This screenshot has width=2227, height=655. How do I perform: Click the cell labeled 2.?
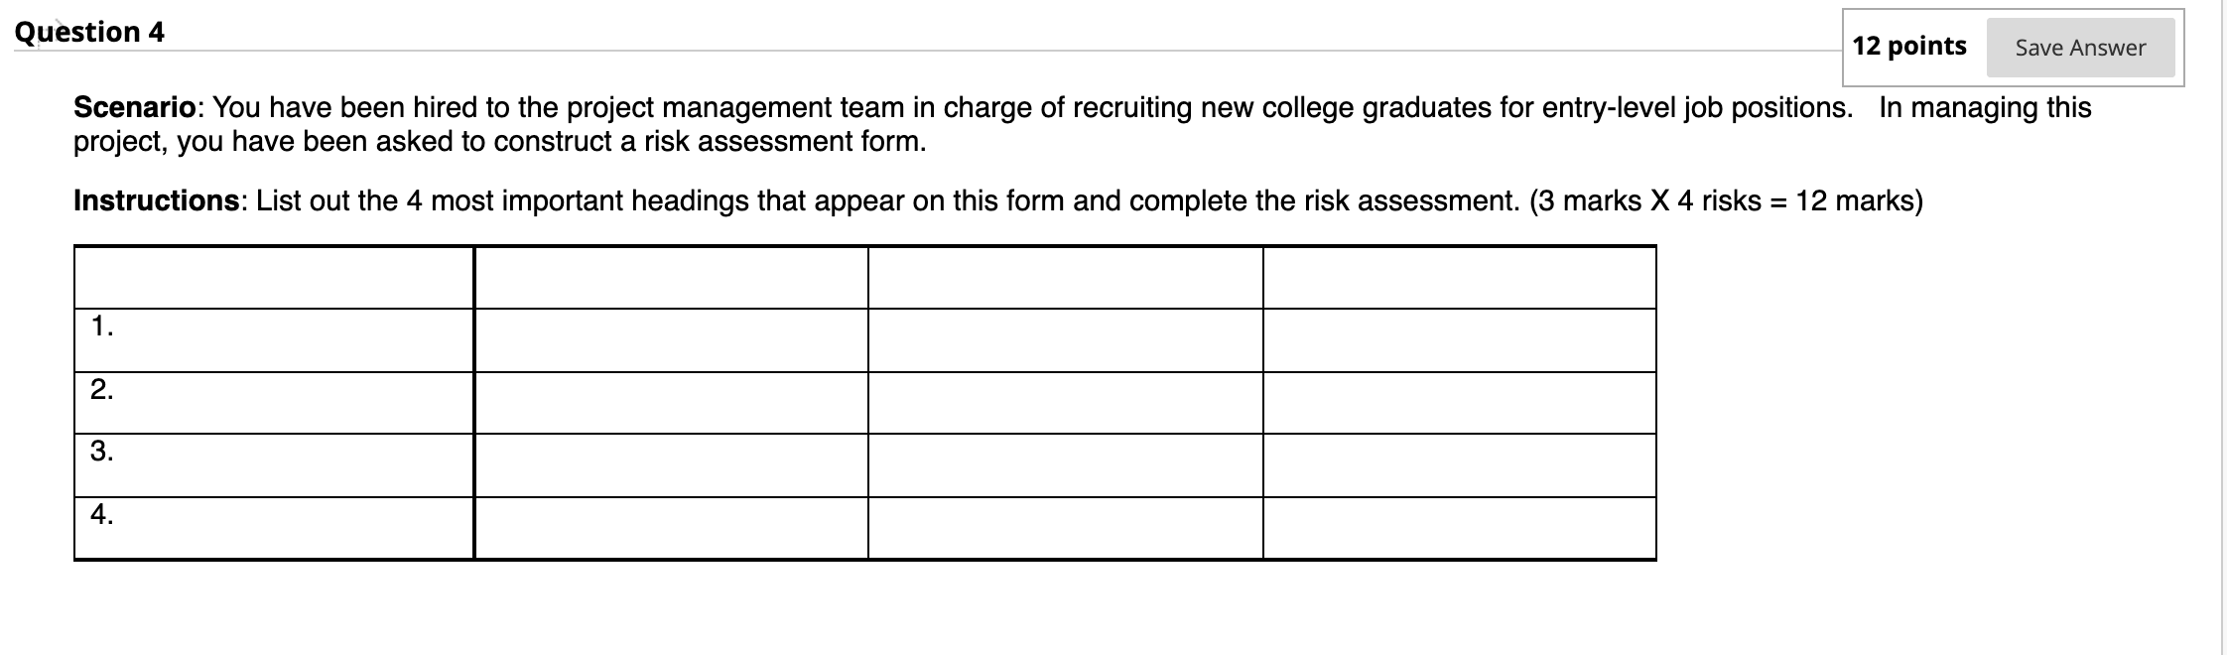point(274,403)
